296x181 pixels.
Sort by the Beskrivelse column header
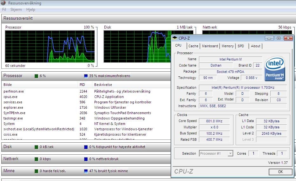(132, 85)
